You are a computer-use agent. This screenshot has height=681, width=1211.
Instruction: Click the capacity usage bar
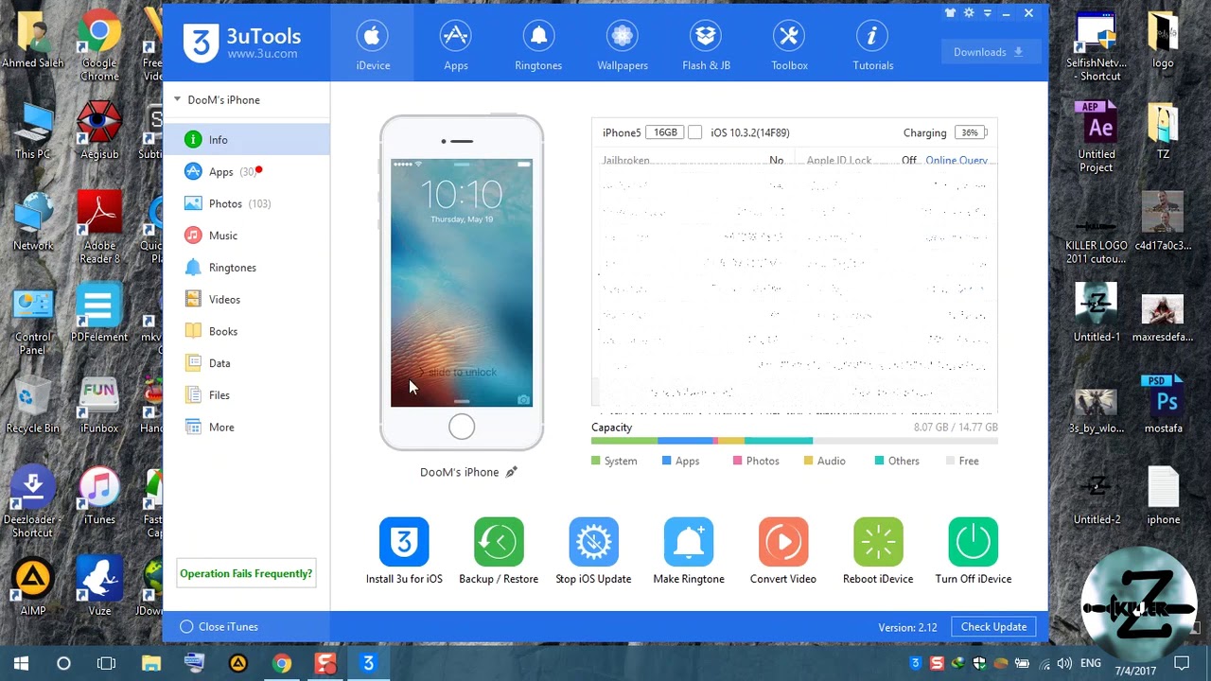point(795,441)
